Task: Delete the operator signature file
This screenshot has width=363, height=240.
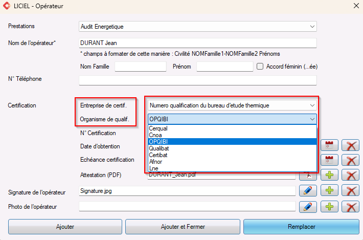Action: point(351,191)
